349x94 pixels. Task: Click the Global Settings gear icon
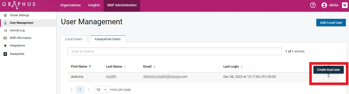[x=5, y=15]
